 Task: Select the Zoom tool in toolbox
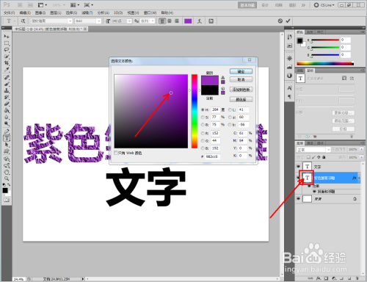pos(7,178)
